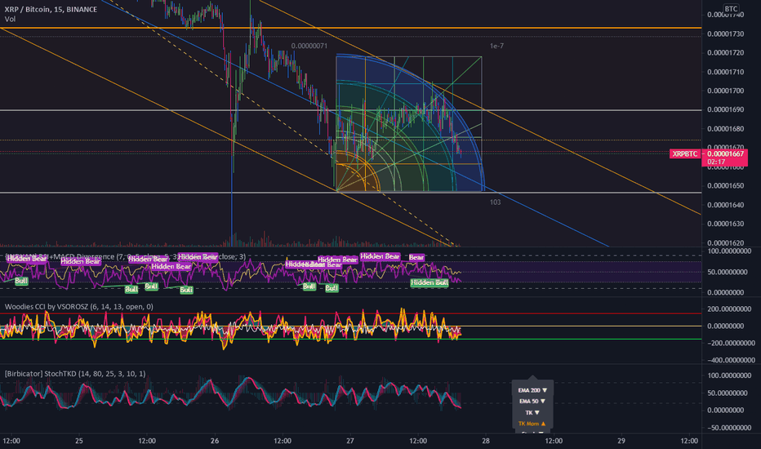Select the XRPBTC price label tag
The image size is (761, 449).
(685, 153)
